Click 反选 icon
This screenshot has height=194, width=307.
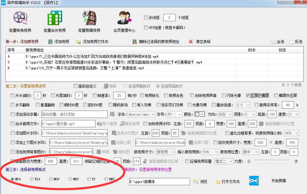(292, 42)
